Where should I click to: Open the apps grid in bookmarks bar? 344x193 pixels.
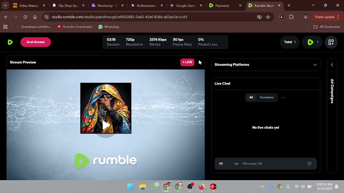5,27
